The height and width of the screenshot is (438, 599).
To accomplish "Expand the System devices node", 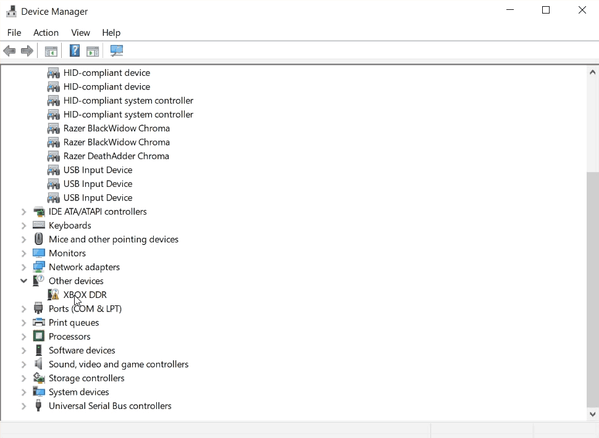I will [x=23, y=392].
